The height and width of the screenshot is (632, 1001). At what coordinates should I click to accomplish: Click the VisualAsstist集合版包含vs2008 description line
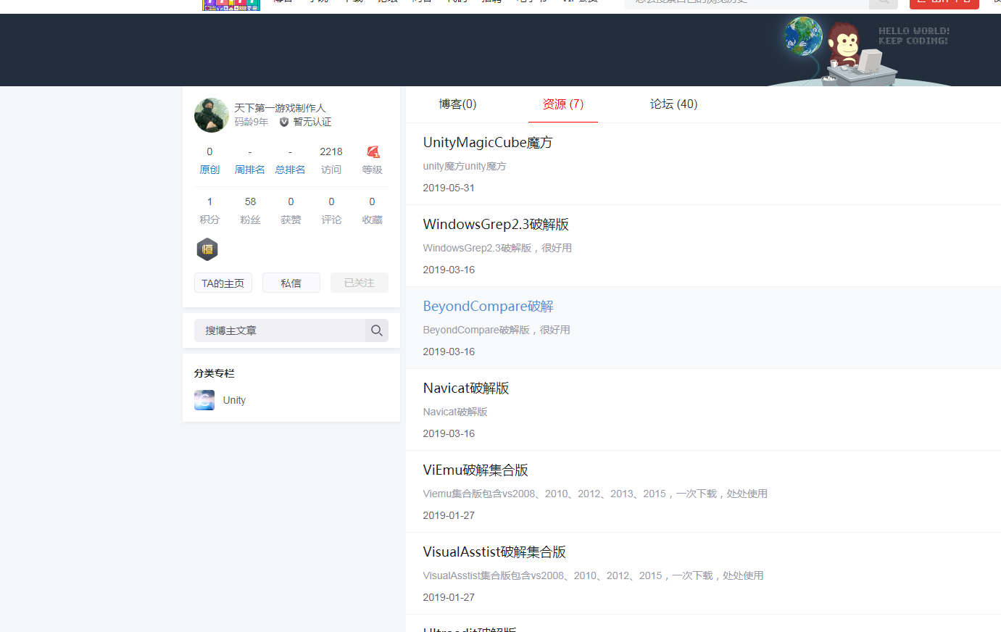point(593,575)
